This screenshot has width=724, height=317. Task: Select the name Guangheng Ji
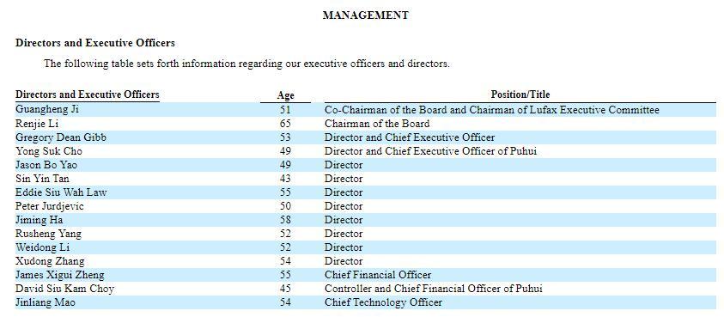point(47,110)
